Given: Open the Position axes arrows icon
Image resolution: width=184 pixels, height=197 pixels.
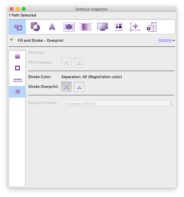Looking at the screenshot, I should 134,27.
